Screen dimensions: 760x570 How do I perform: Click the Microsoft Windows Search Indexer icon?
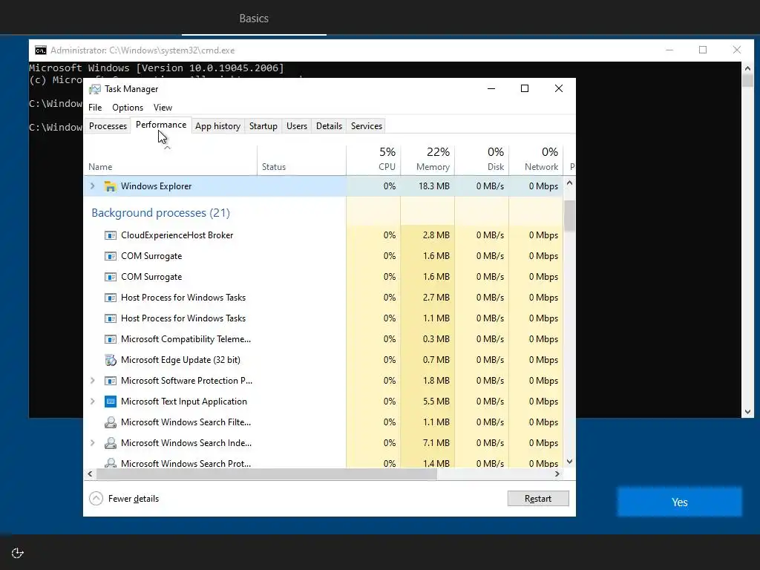111,443
